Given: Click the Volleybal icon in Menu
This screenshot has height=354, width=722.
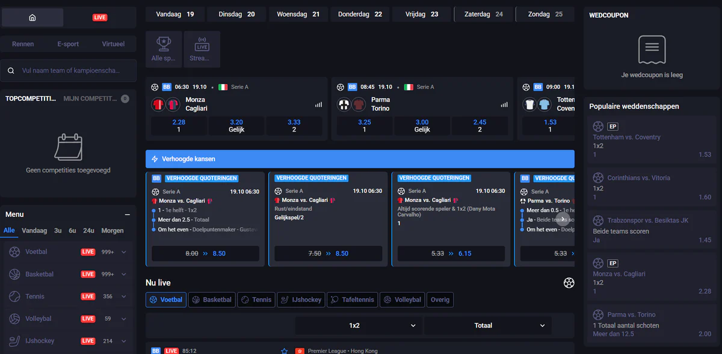Looking at the screenshot, I should [14, 319].
